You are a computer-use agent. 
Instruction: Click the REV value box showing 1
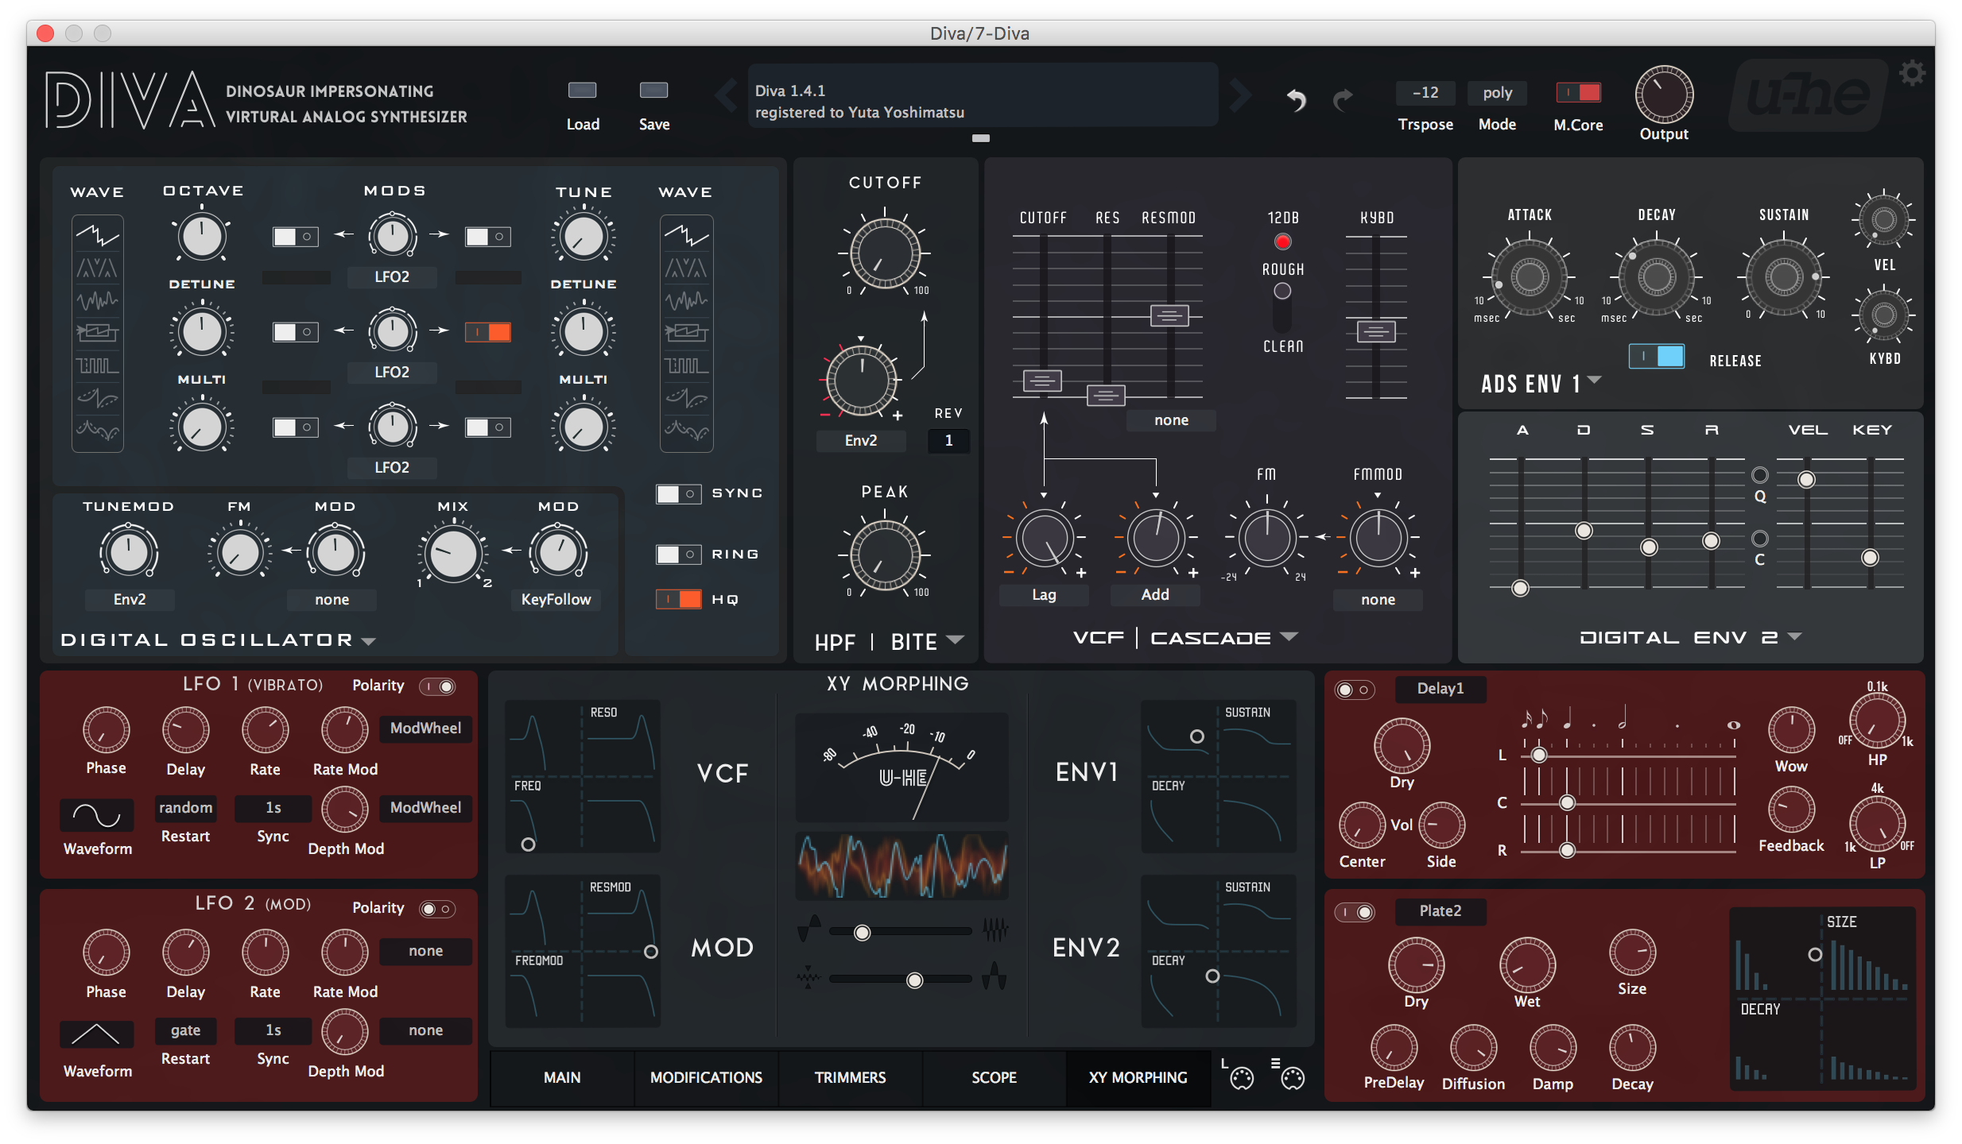(948, 441)
